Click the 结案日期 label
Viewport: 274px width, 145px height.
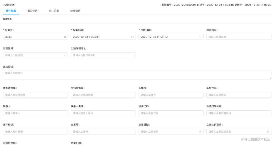tap(76, 143)
